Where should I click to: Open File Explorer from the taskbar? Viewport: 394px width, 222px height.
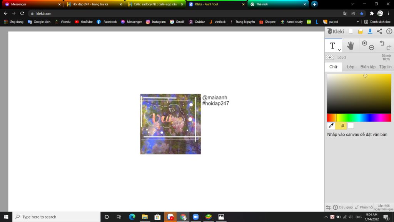pos(145,217)
